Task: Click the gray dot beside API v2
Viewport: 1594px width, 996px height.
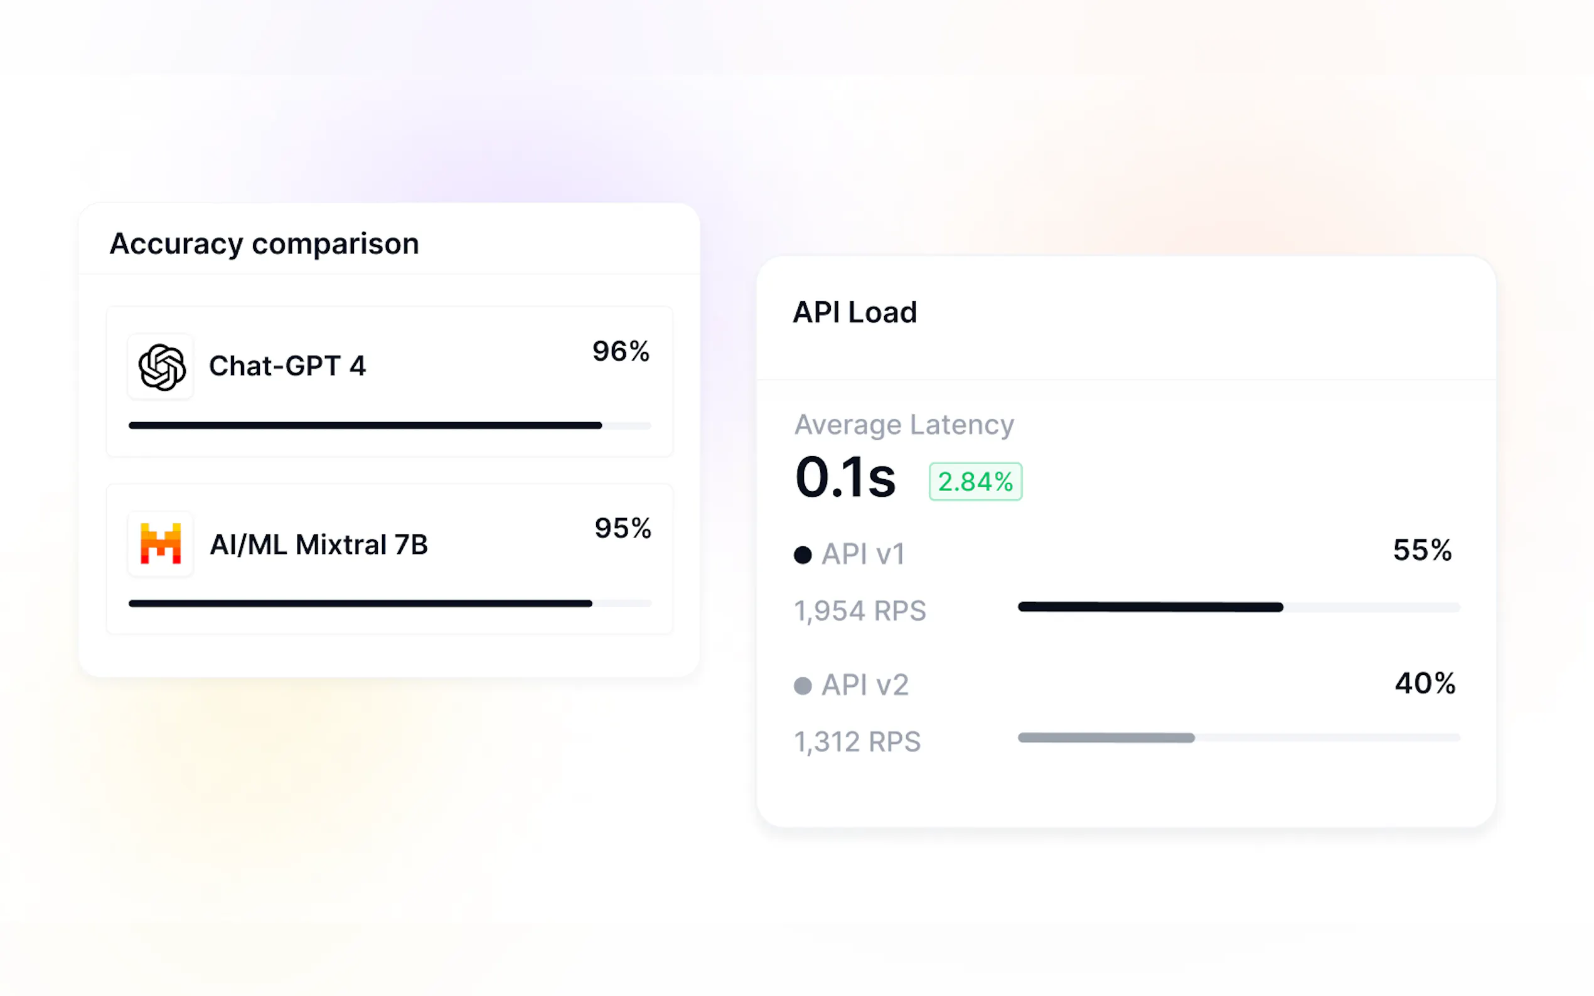Action: click(x=803, y=686)
